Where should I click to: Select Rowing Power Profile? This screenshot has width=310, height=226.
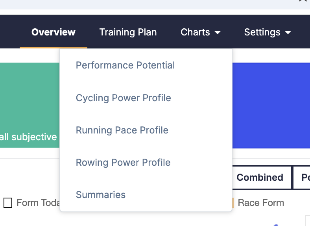tap(123, 163)
